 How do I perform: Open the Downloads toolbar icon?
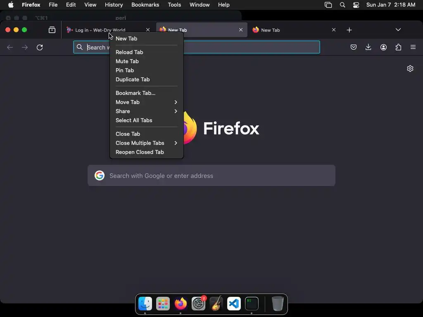tap(368, 47)
